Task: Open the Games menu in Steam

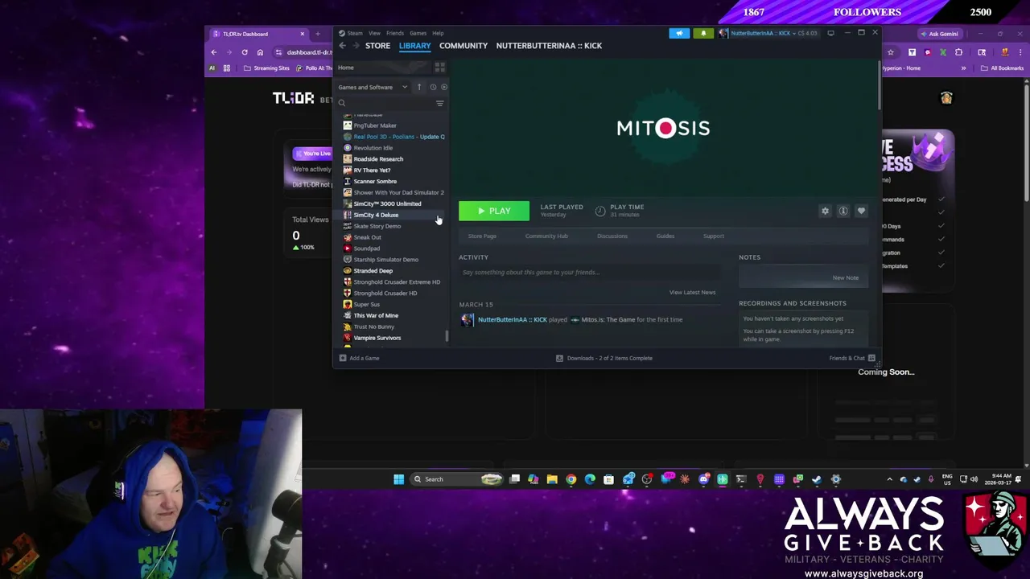Action: [x=418, y=33]
